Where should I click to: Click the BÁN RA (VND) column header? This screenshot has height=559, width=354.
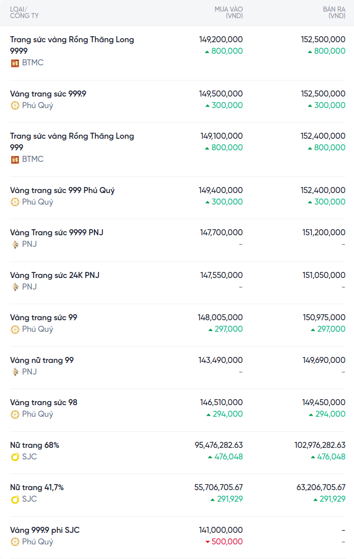tap(334, 13)
